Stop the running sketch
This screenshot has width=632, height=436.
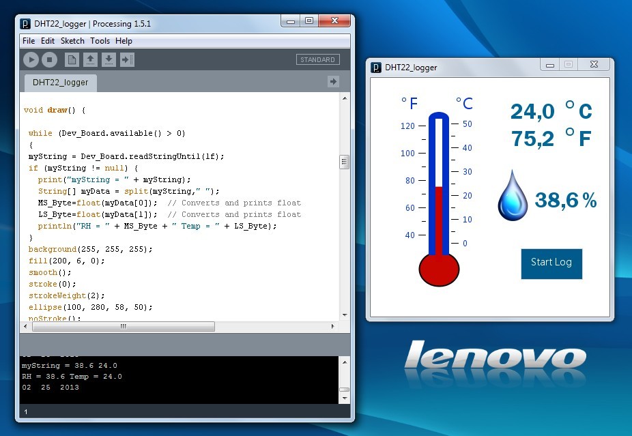coord(50,59)
